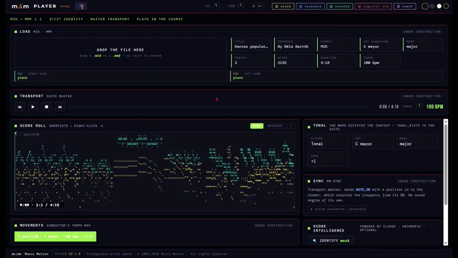Click the Tonal Mode major field
The width and height of the screenshot is (458, 258).
click(417, 142)
